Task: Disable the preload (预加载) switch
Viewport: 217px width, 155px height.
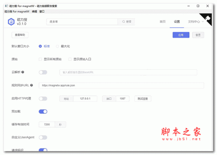Action: click(43, 111)
